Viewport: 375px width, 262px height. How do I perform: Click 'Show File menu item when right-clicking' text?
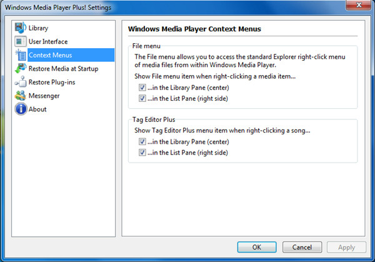coord(215,76)
